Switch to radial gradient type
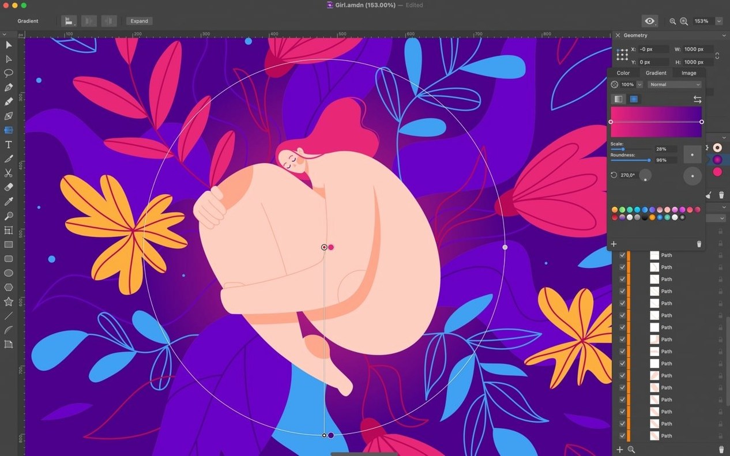The width and height of the screenshot is (730, 456). pyautogui.click(x=634, y=99)
